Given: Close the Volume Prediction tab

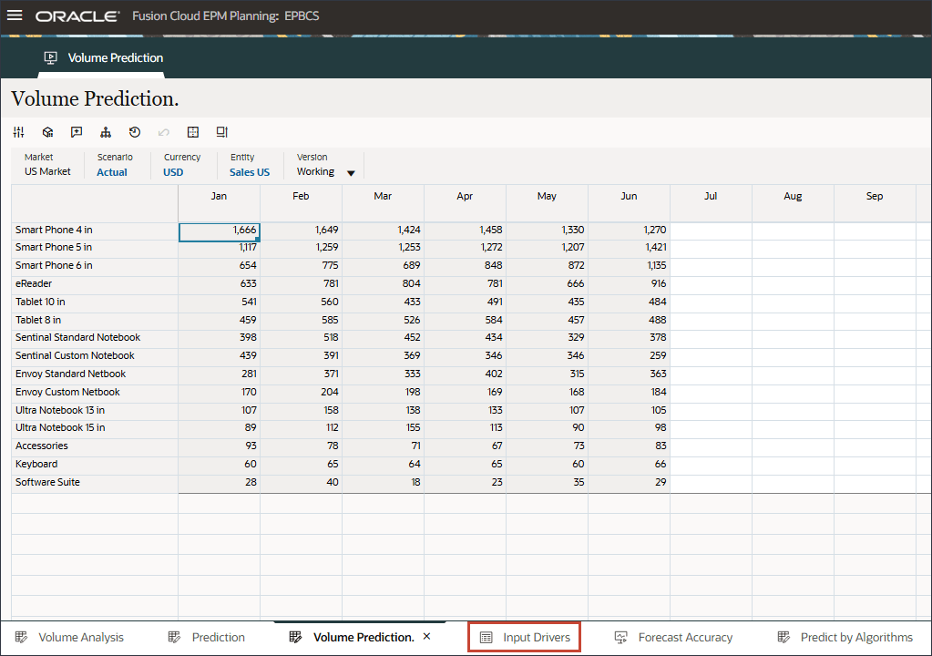Looking at the screenshot, I should tap(426, 636).
